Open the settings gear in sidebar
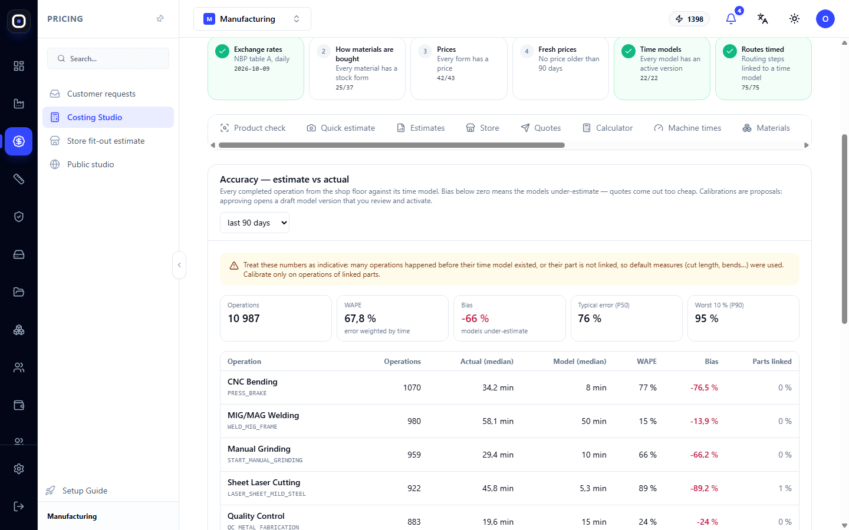This screenshot has width=849, height=530. click(x=19, y=469)
